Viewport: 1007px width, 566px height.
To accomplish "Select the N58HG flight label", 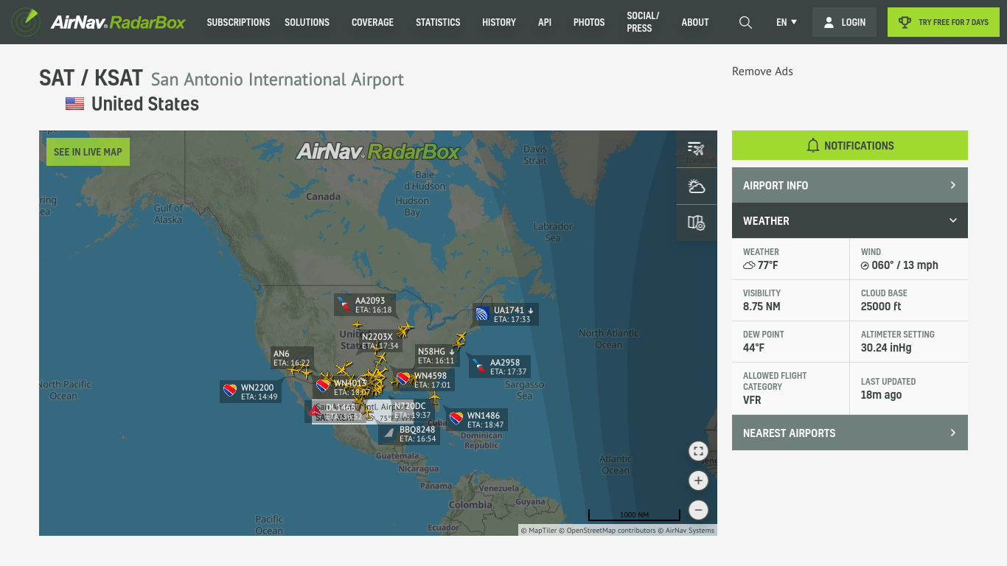I will (437, 356).
